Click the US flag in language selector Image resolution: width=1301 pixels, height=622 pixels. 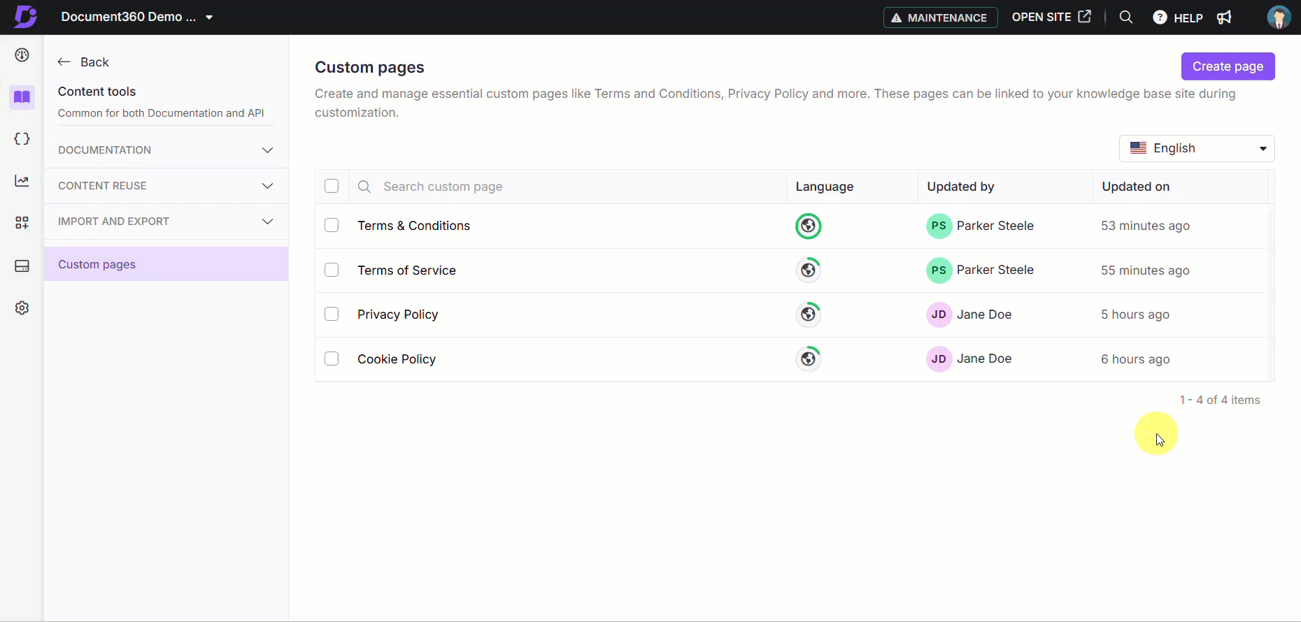click(x=1138, y=148)
